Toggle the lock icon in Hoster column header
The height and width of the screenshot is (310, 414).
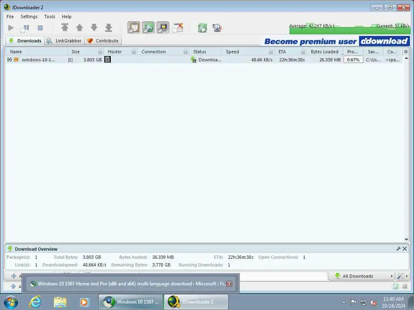point(134,51)
